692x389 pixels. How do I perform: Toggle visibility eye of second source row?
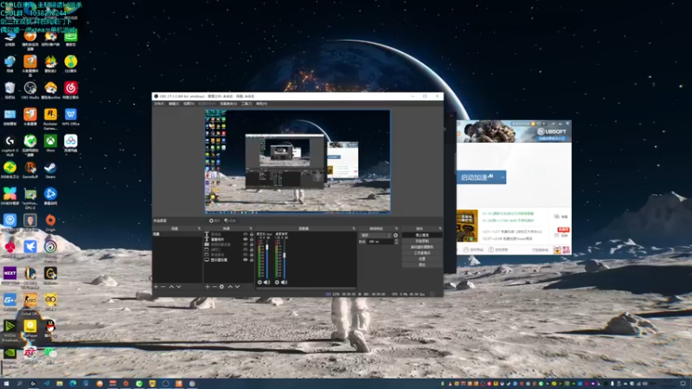coord(246,239)
